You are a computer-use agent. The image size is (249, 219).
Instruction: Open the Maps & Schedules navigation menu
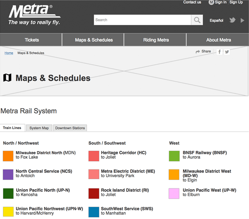93,40
